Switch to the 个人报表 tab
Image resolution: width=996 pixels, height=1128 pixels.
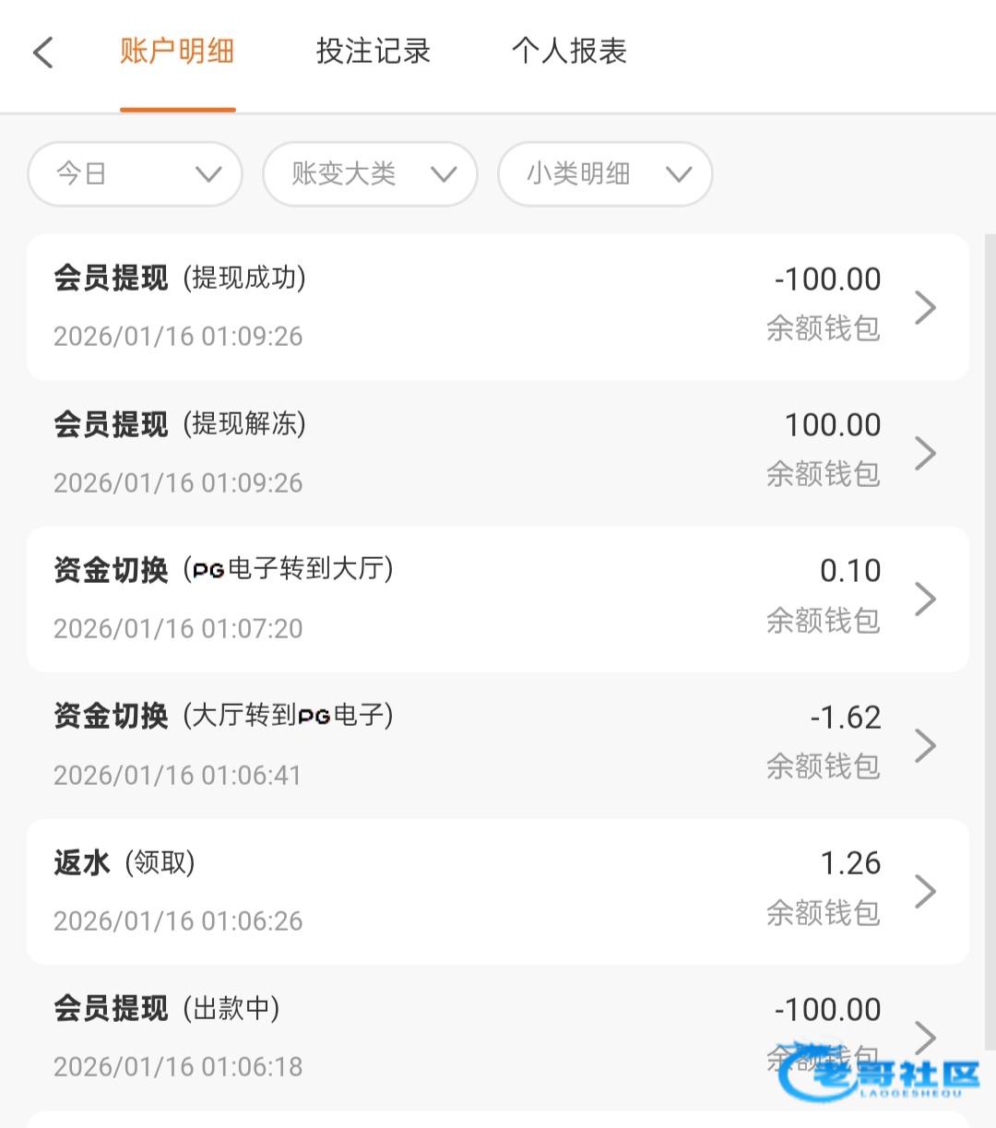(569, 51)
